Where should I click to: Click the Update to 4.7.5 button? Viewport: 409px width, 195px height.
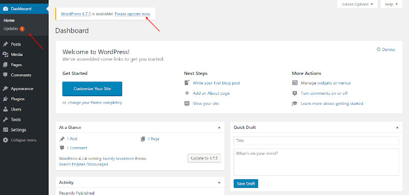(204, 158)
